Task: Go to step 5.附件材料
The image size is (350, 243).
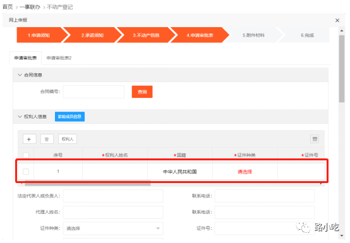Action: point(253,35)
